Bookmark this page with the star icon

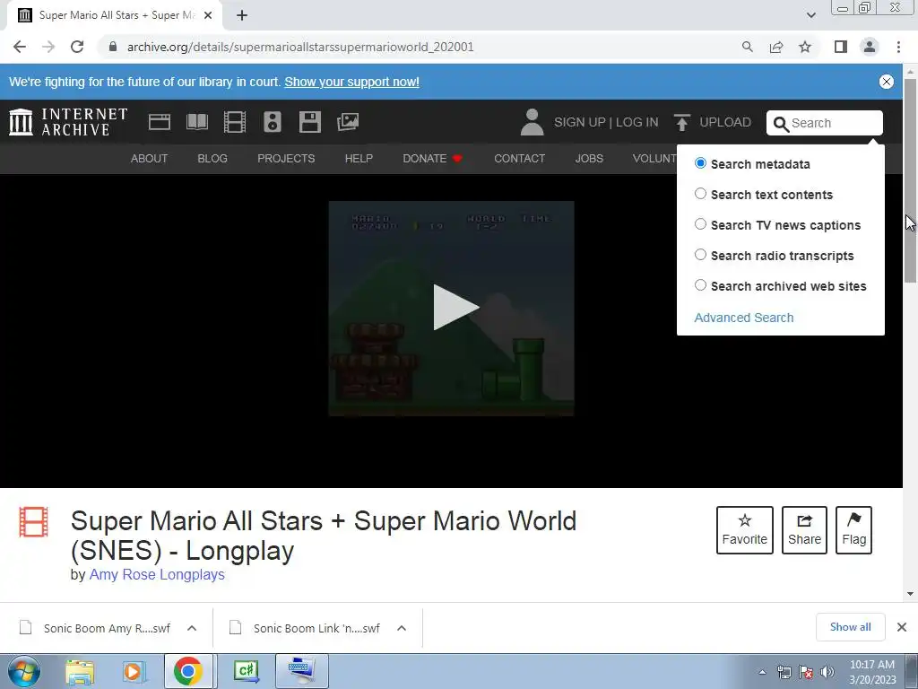805,47
